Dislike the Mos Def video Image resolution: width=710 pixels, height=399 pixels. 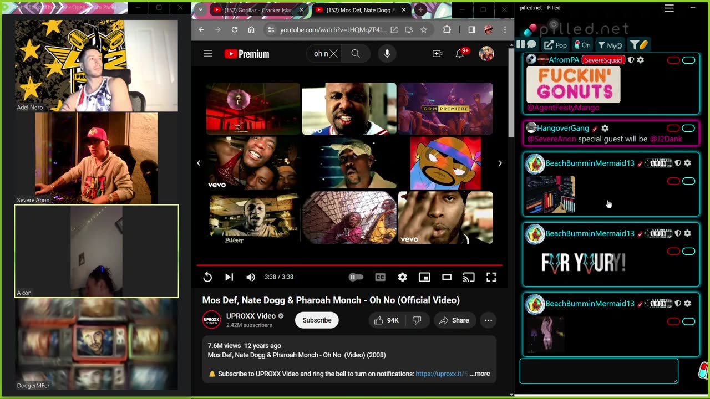(x=417, y=320)
